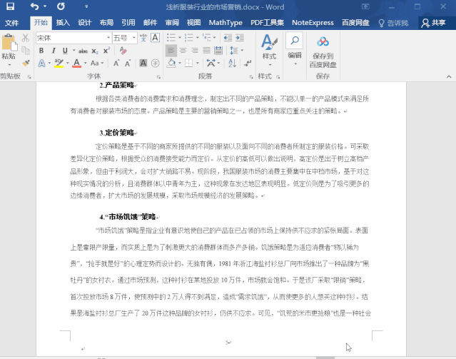Open the undo history dropdown arrow
Image resolution: width=456 pixels, height=359 pixels.
(45, 6)
